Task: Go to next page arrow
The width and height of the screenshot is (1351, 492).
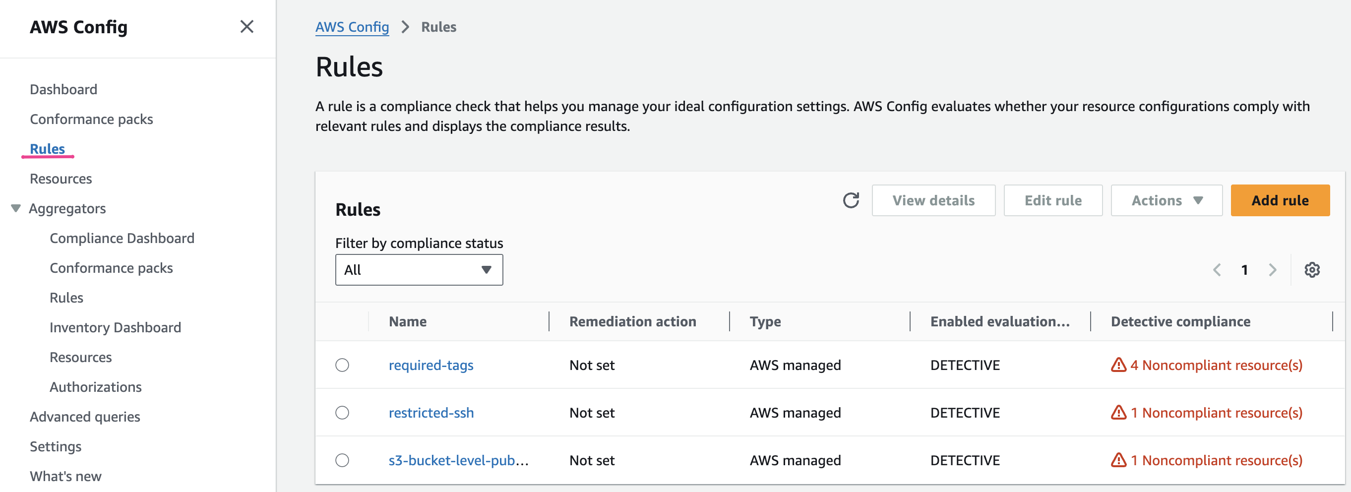Action: [1272, 270]
